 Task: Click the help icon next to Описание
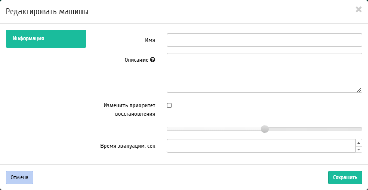(153, 60)
